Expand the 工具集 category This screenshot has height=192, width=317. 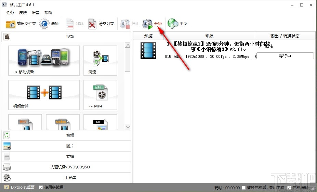tap(66, 178)
